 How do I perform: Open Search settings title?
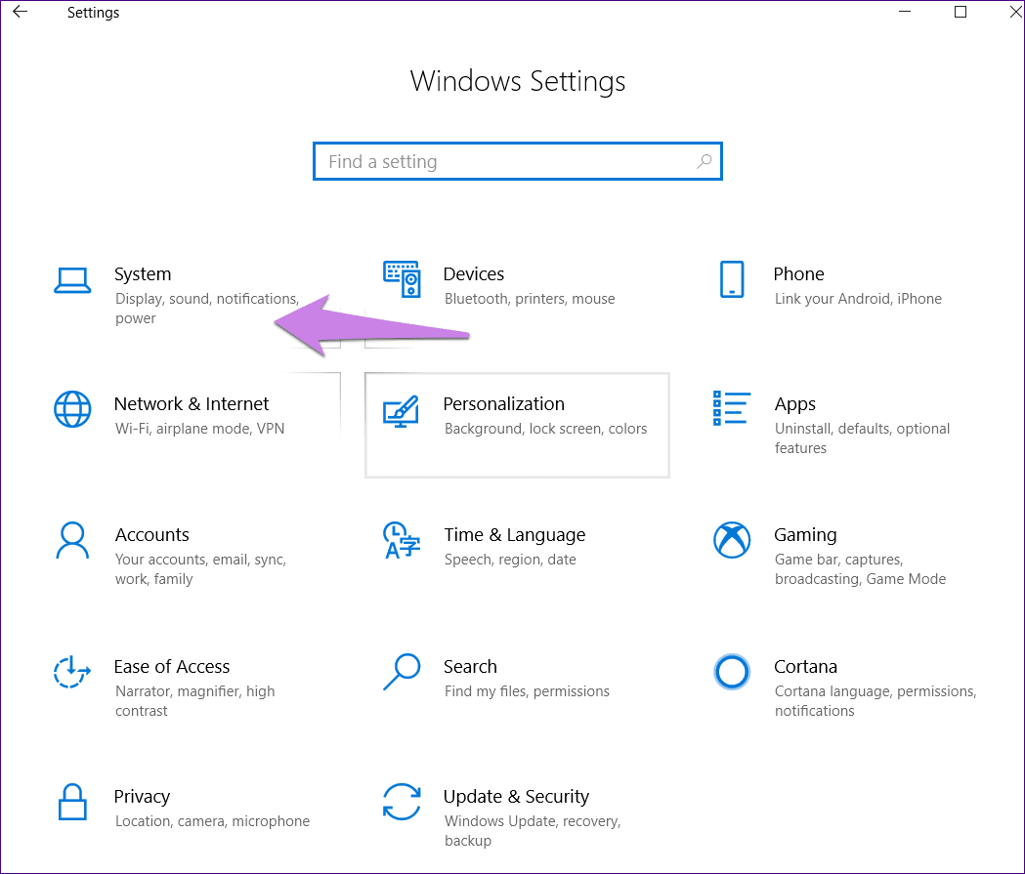tap(470, 666)
